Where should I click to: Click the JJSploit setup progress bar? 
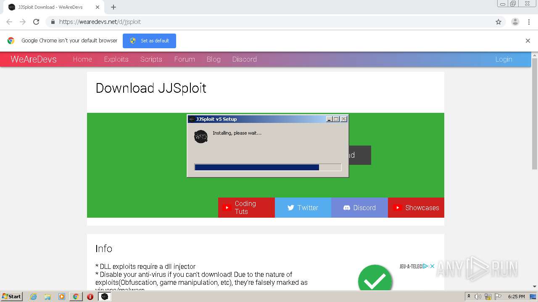(x=268, y=167)
